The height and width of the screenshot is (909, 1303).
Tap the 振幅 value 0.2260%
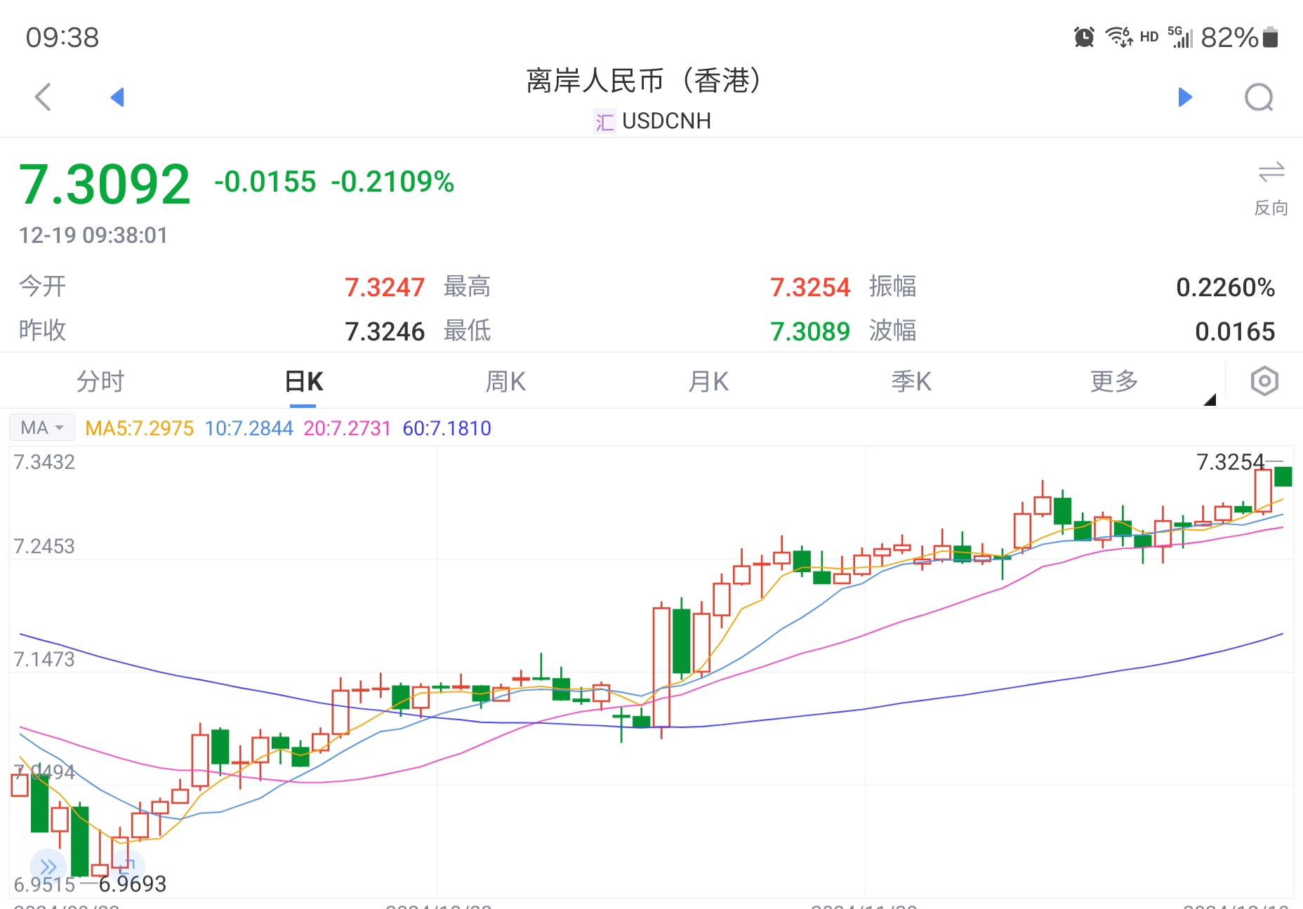tap(1226, 287)
